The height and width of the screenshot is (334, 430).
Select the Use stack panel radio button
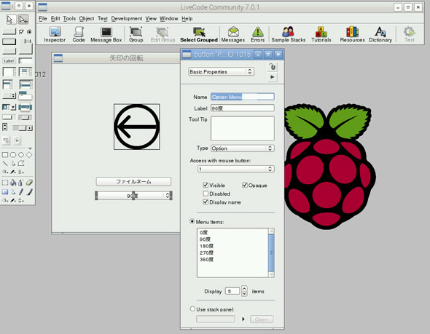(192, 309)
